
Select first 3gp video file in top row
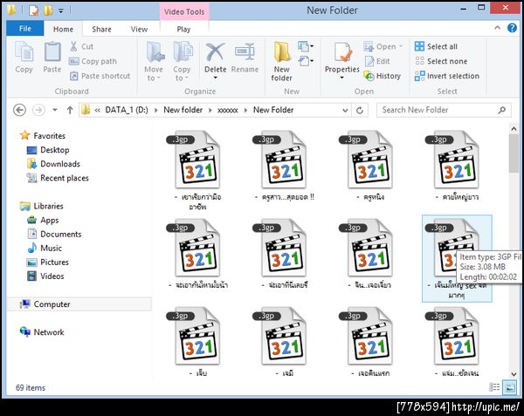(x=197, y=169)
